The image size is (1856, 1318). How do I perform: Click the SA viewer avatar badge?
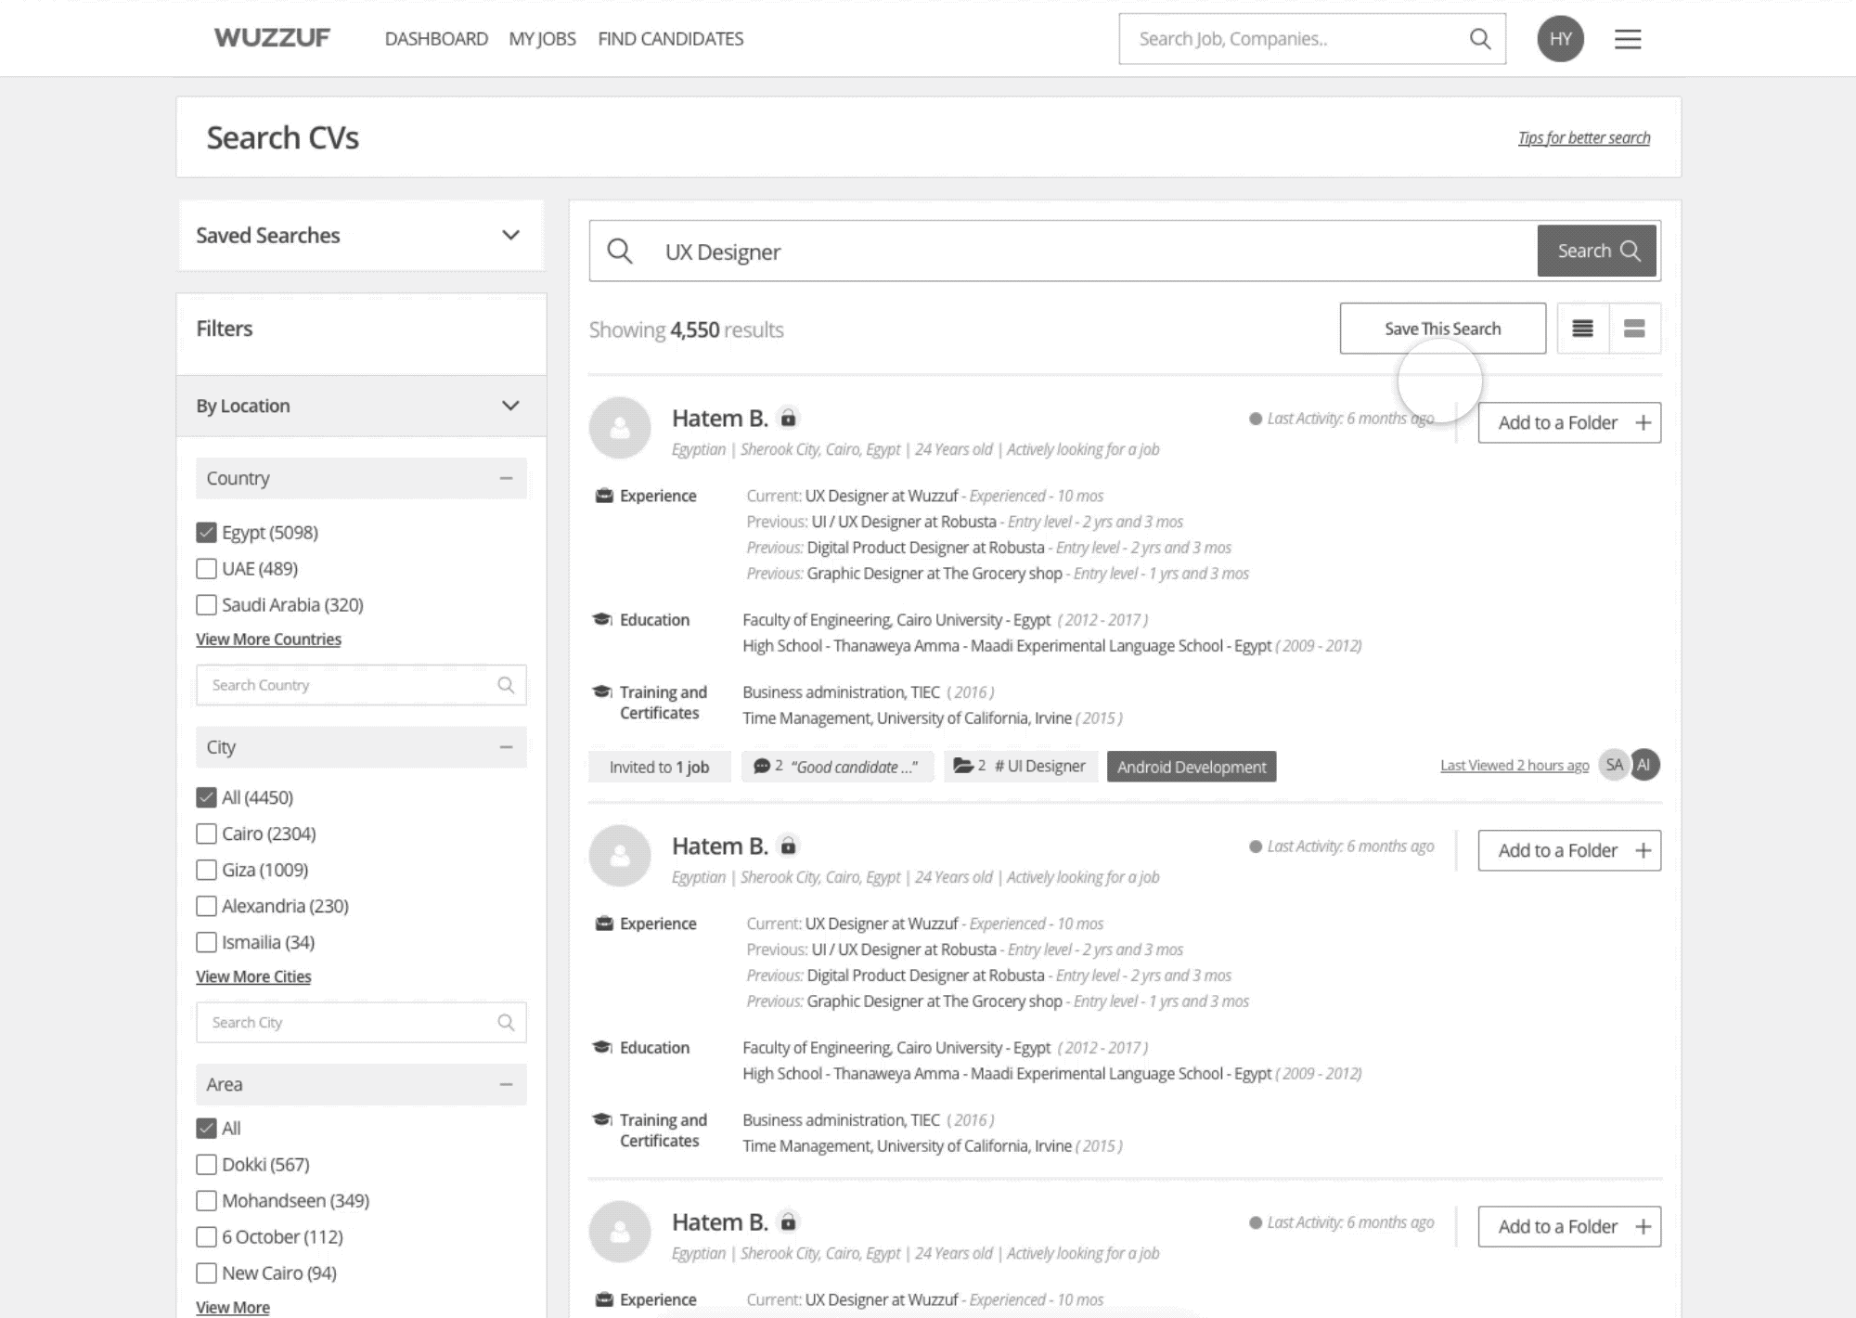coord(1614,765)
